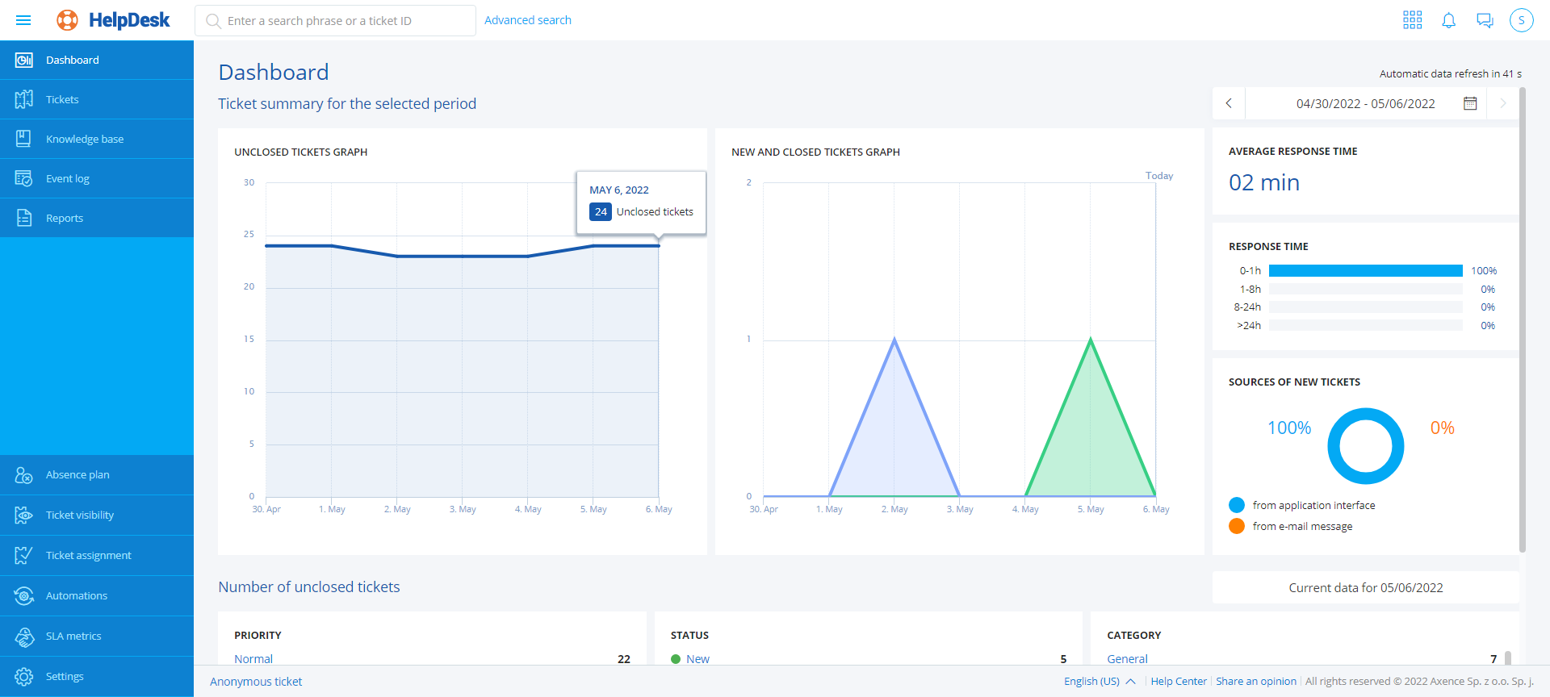Click the HelpDesk logo
This screenshot has height=697, width=1550.
114,20
